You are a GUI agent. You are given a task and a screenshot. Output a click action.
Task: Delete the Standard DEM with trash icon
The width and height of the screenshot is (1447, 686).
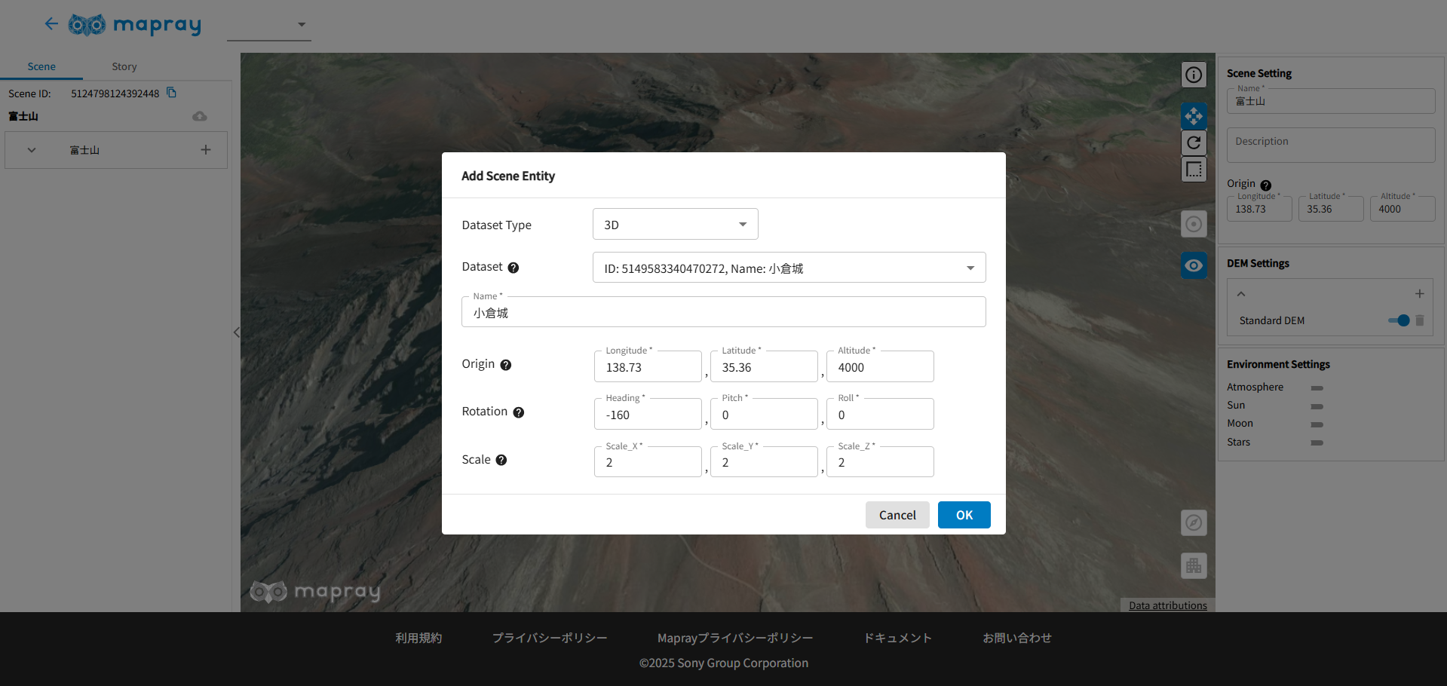coord(1420,320)
